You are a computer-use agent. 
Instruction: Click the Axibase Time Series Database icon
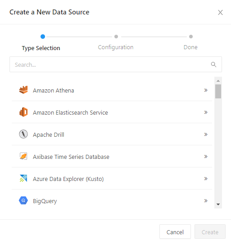(23, 156)
